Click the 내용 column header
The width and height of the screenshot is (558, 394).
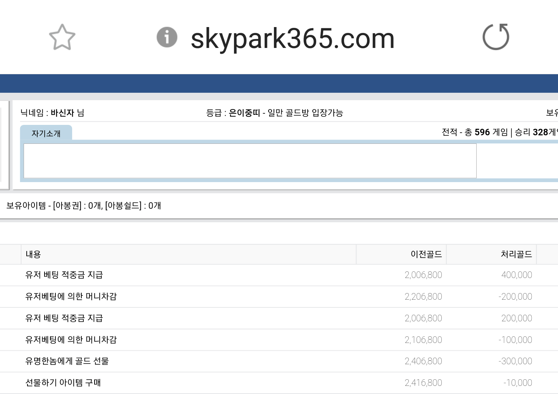(x=33, y=254)
